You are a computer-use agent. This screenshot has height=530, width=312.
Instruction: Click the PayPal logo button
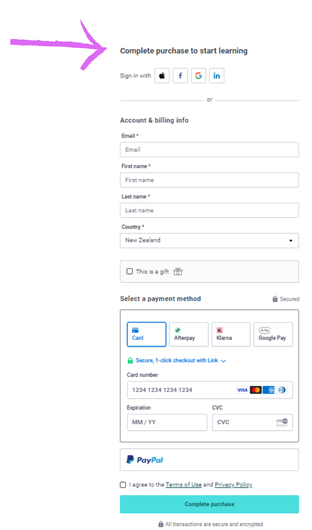(145, 460)
